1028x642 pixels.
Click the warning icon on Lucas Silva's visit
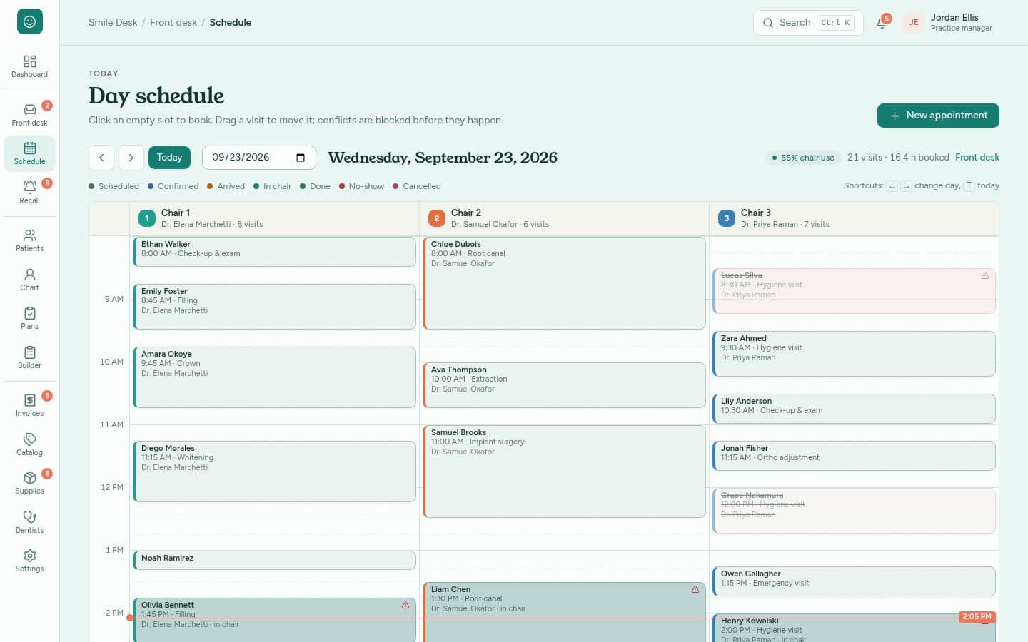coord(985,275)
